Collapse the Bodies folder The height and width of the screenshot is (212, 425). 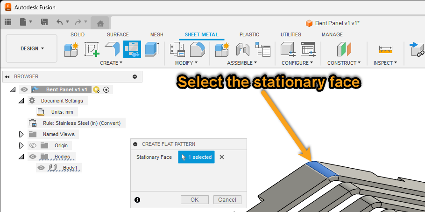21,157
